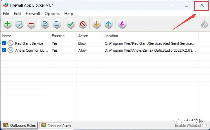Click the empty-box Disable icon in toolbar
The height and width of the screenshot is (130, 210).
pos(57,24)
